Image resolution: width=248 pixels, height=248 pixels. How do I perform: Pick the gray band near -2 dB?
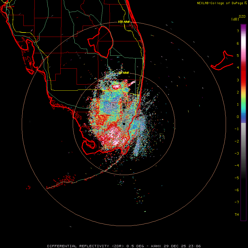point(243,141)
